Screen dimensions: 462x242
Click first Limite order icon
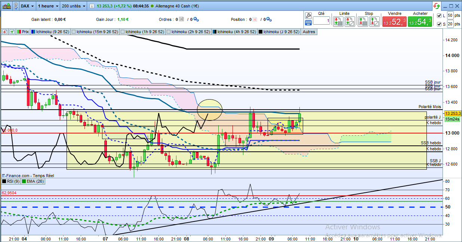[338, 21]
